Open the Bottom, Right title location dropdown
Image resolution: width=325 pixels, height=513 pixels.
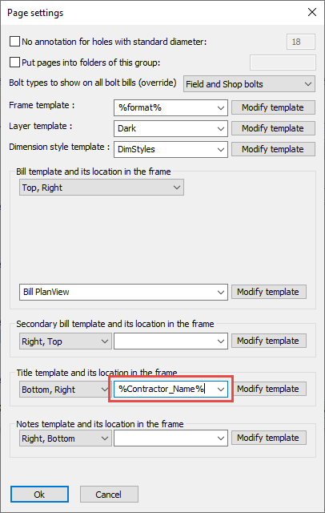pos(64,390)
